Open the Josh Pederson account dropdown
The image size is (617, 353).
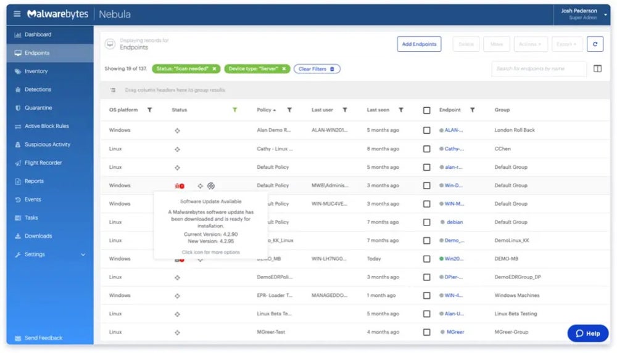pos(605,14)
